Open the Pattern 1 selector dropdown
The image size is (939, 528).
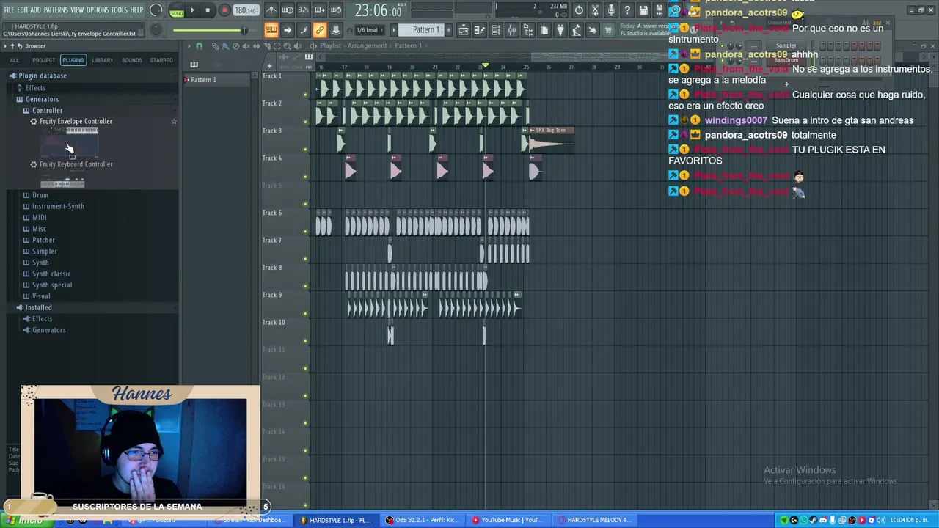(425, 30)
